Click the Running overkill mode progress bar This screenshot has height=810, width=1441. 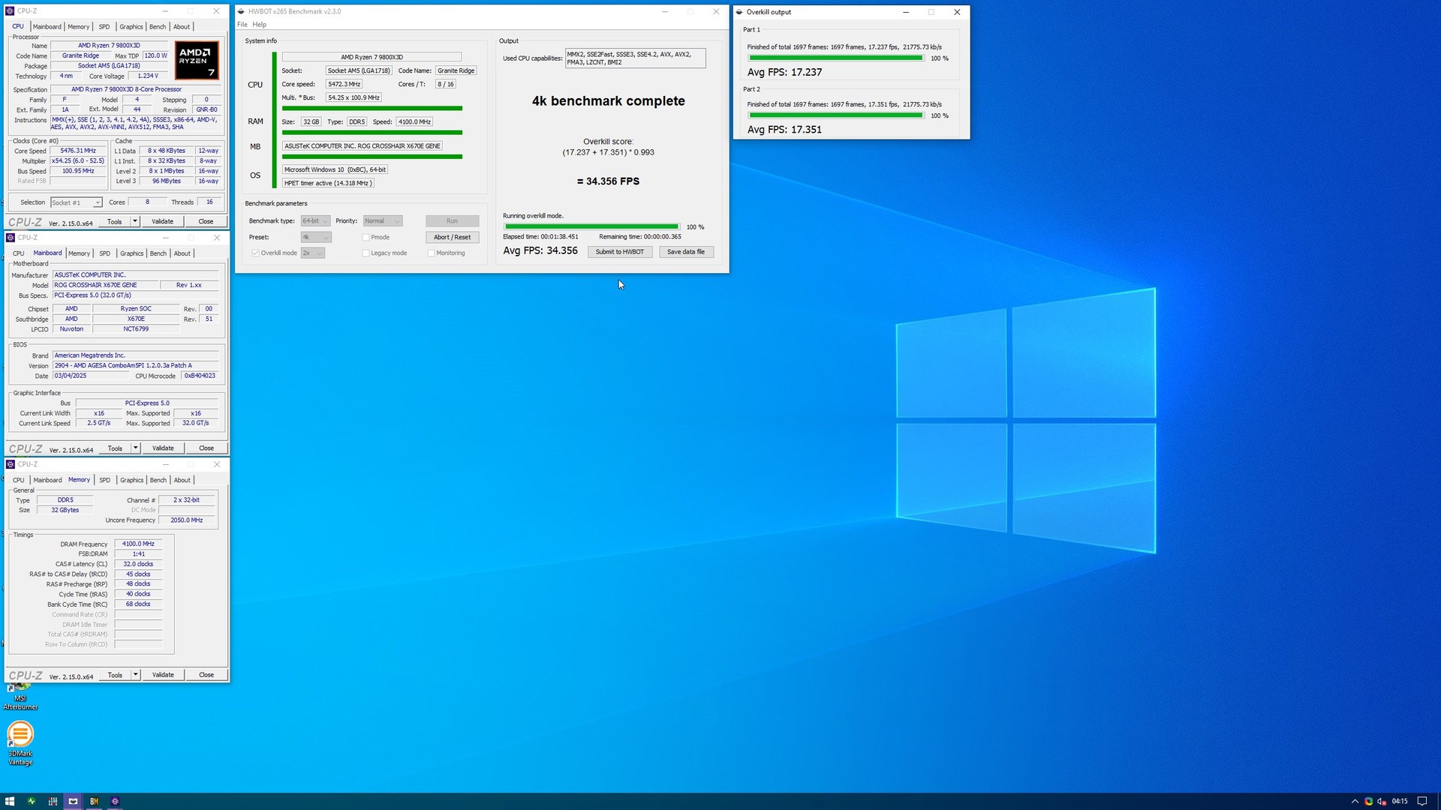tap(591, 226)
